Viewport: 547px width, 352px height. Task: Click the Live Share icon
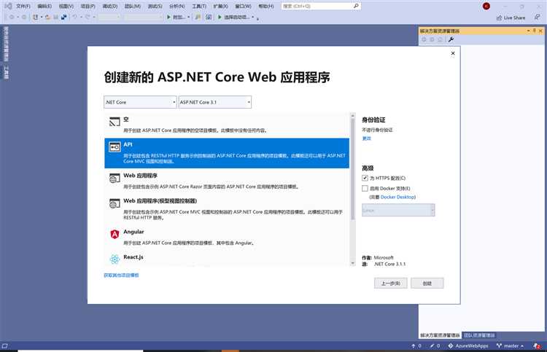pyautogui.click(x=499, y=17)
